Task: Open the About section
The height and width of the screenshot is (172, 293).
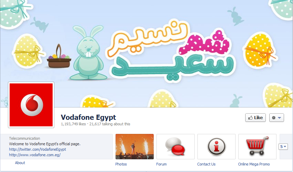Action: click(20, 163)
